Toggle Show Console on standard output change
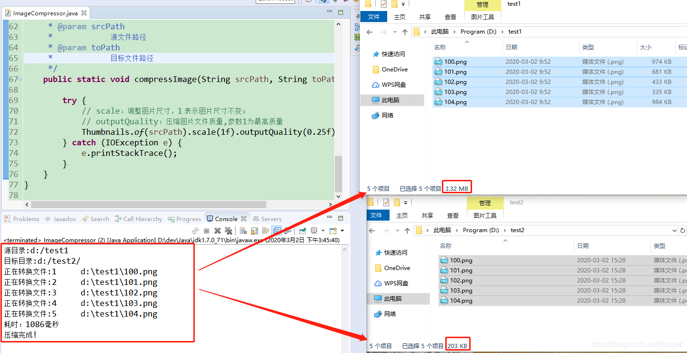 277,231
